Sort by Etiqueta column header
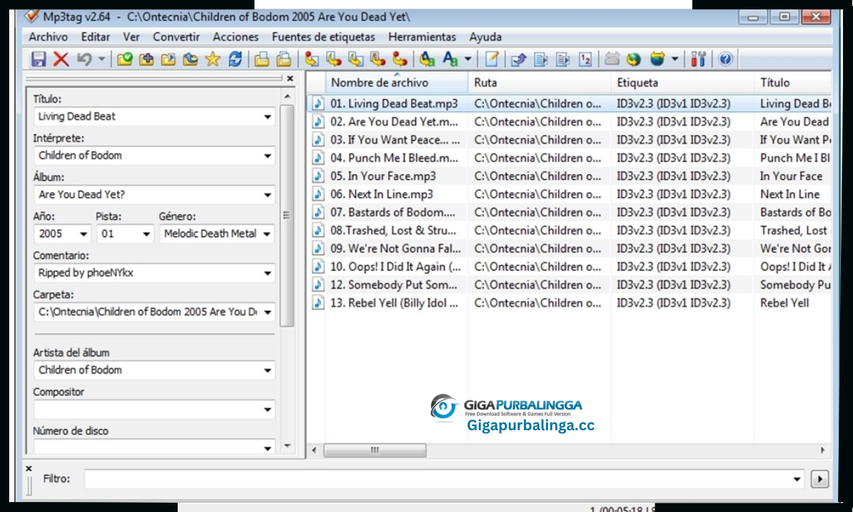This screenshot has height=512, width=853. [x=682, y=82]
